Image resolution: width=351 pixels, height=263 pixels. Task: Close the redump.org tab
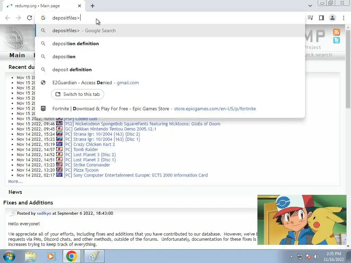tap(80, 6)
